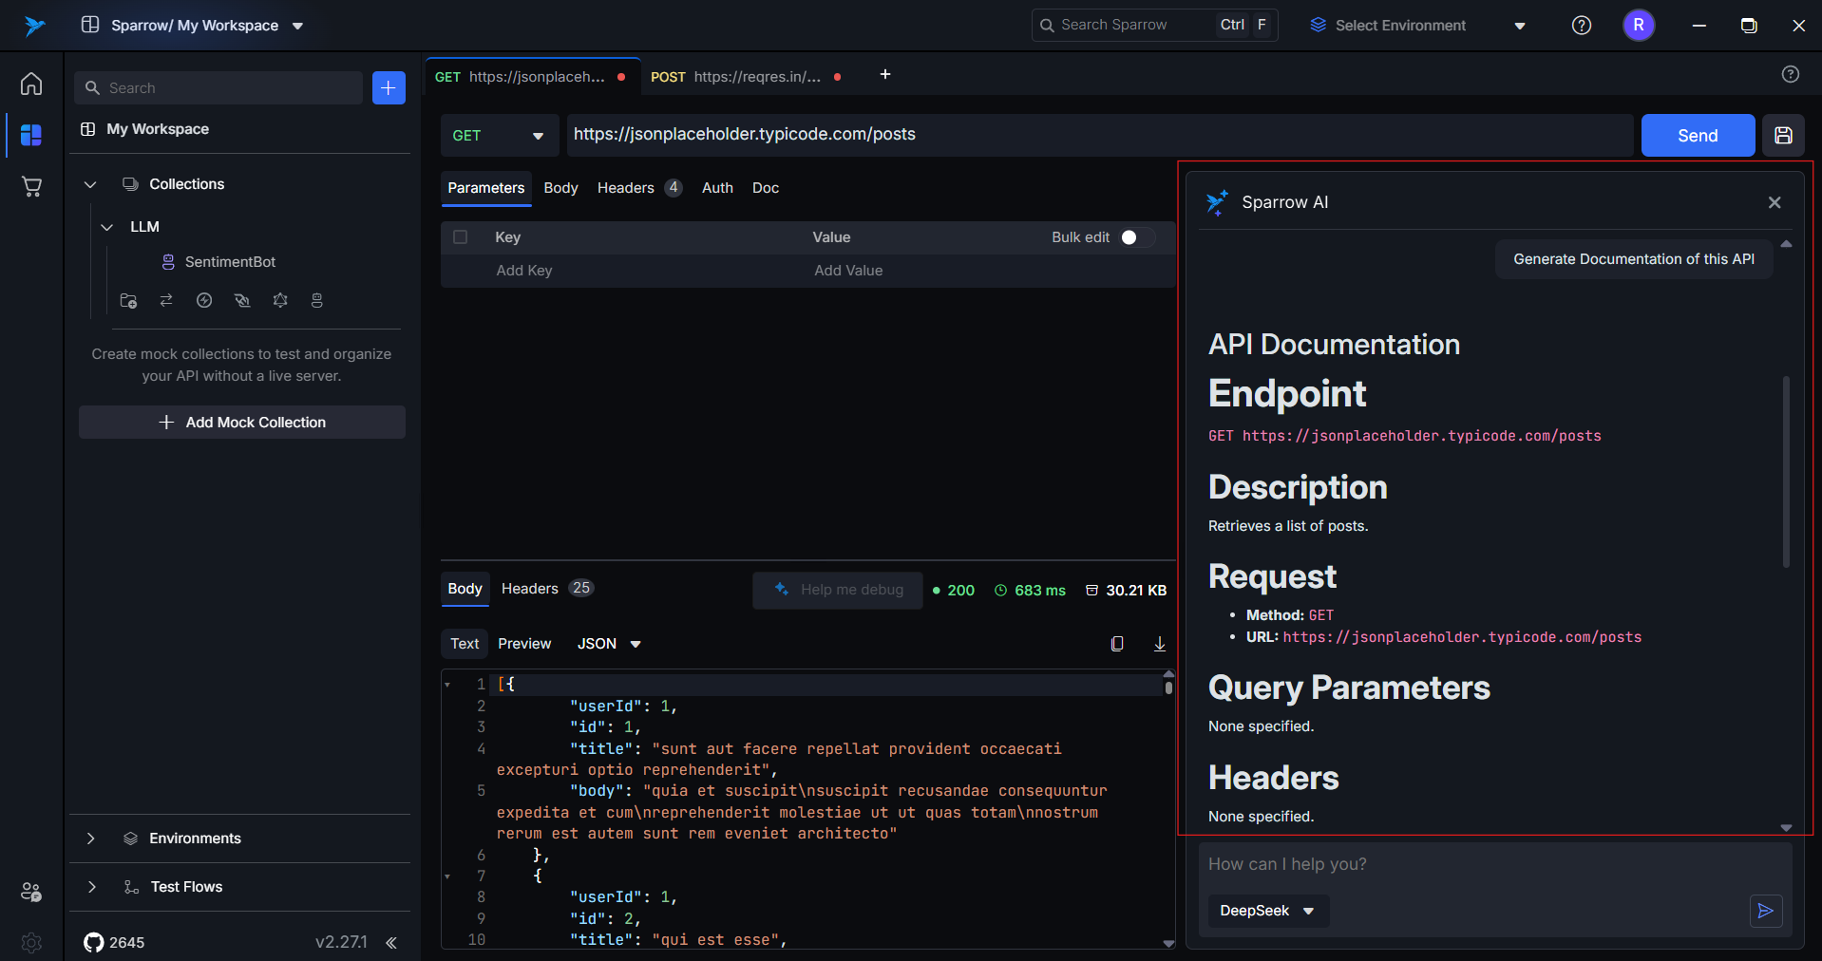Click help icon right of tab bar
Screen dimensions: 1822x961
[1791, 74]
